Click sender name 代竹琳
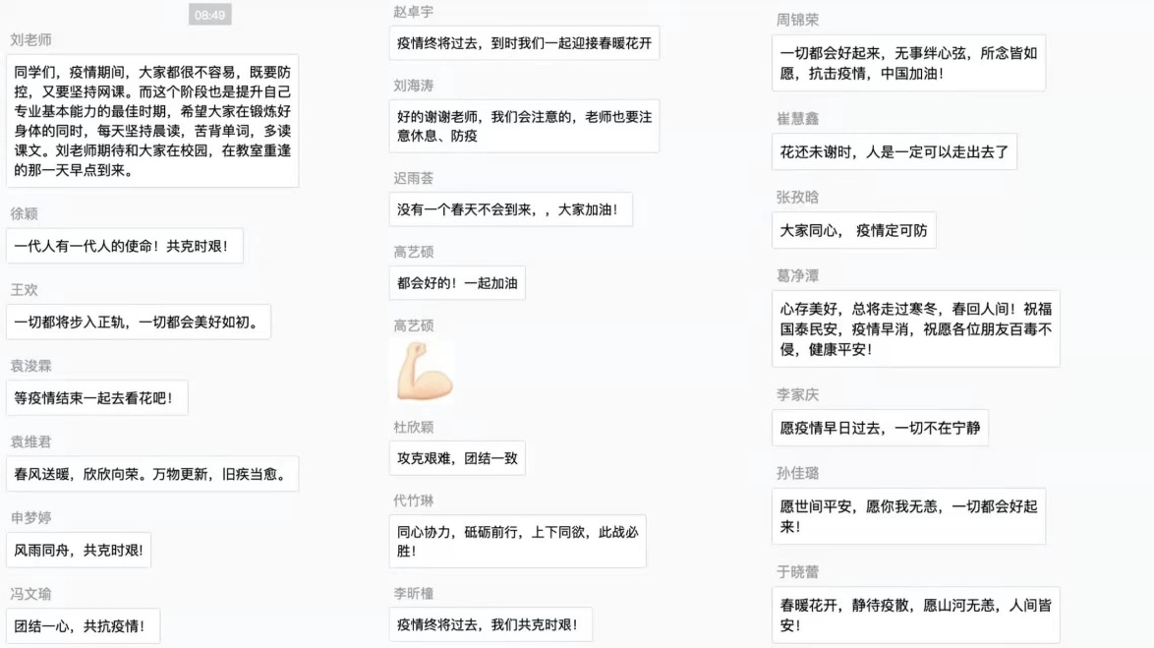This screenshot has width=1154, height=648. point(413,501)
